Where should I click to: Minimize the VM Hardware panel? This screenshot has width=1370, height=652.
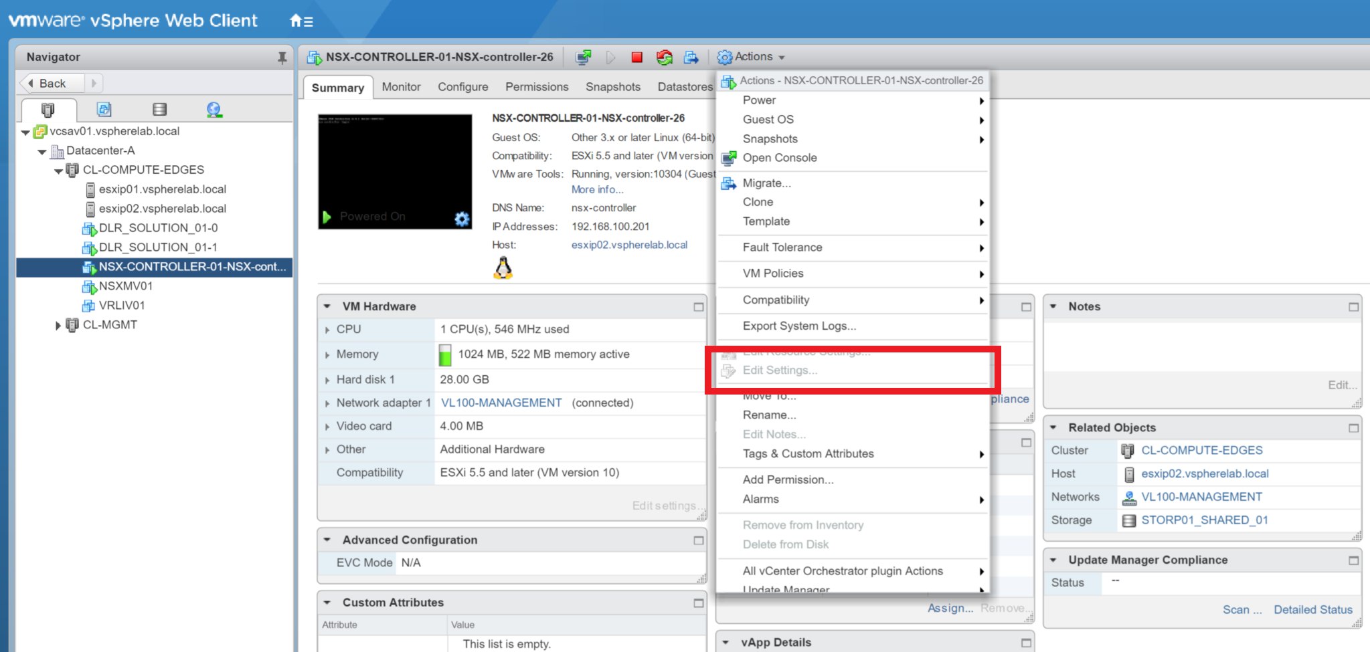pyautogui.click(x=698, y=307)
